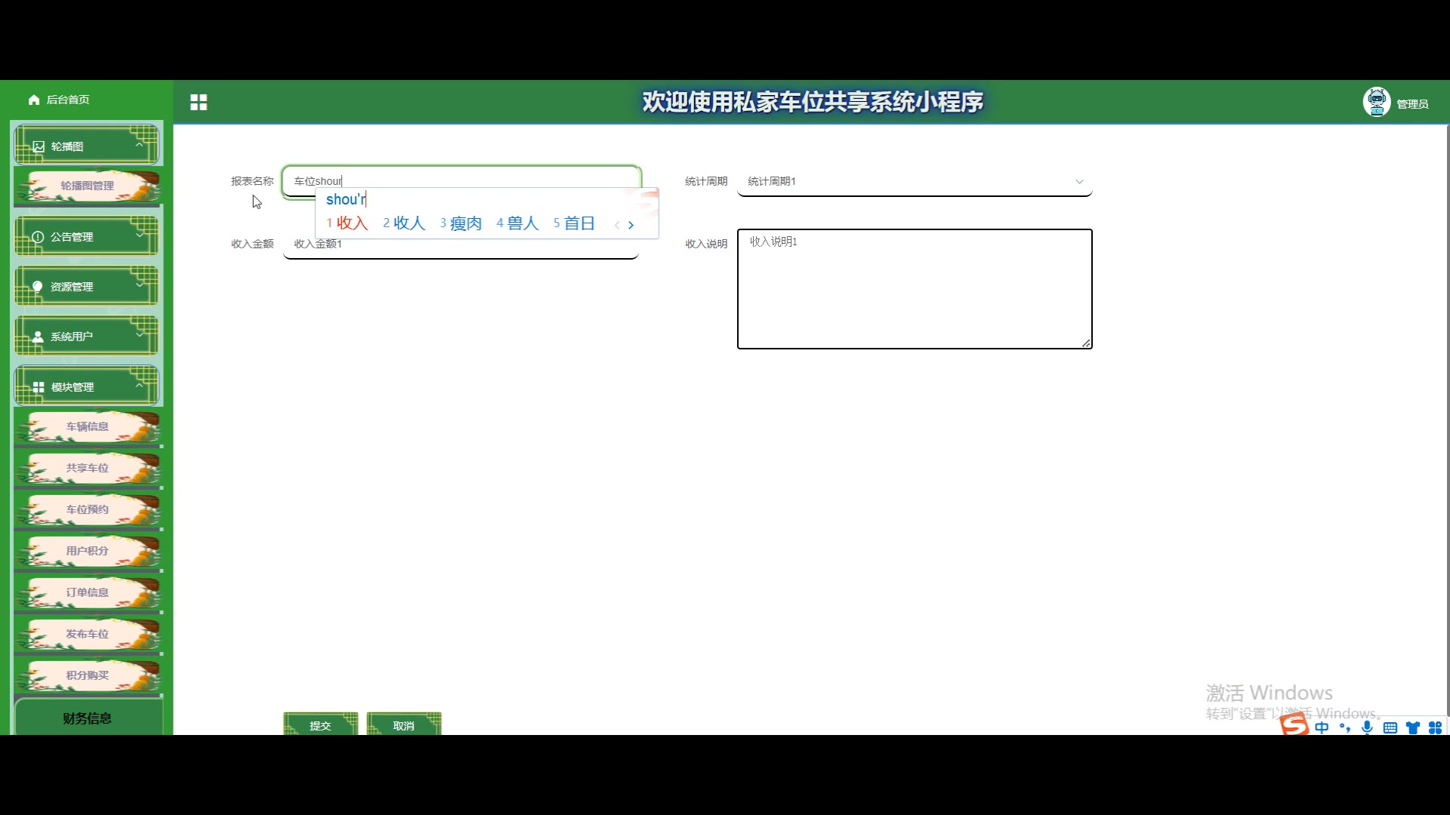Open the 订单信息 menu item
The height and width of the screenshot is (815, 1450).
click(x=87, y=592)
